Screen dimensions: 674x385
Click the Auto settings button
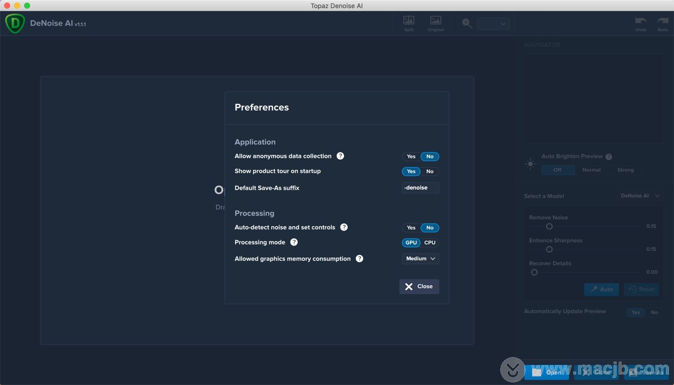(602, 289)
